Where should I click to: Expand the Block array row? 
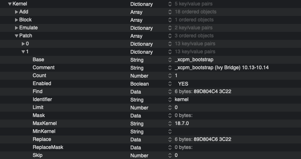pyautogui.click(x=16, y=20)
